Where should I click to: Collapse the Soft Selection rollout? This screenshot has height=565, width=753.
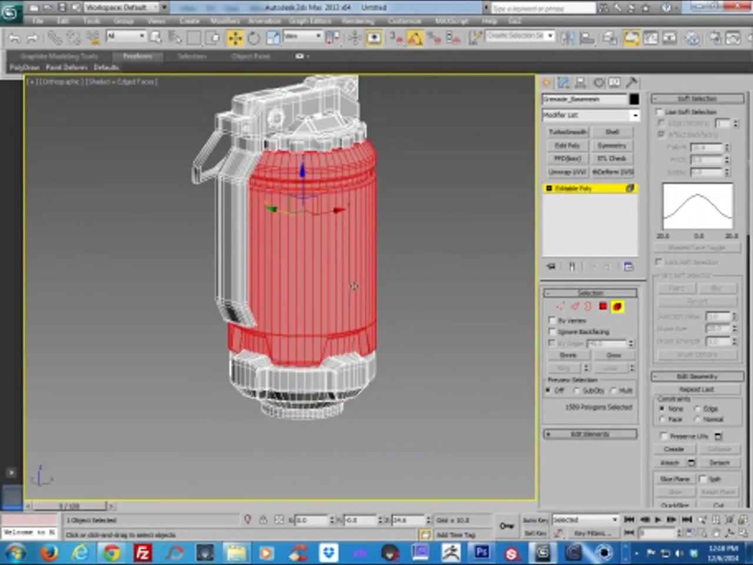click(x=697, y=98)
